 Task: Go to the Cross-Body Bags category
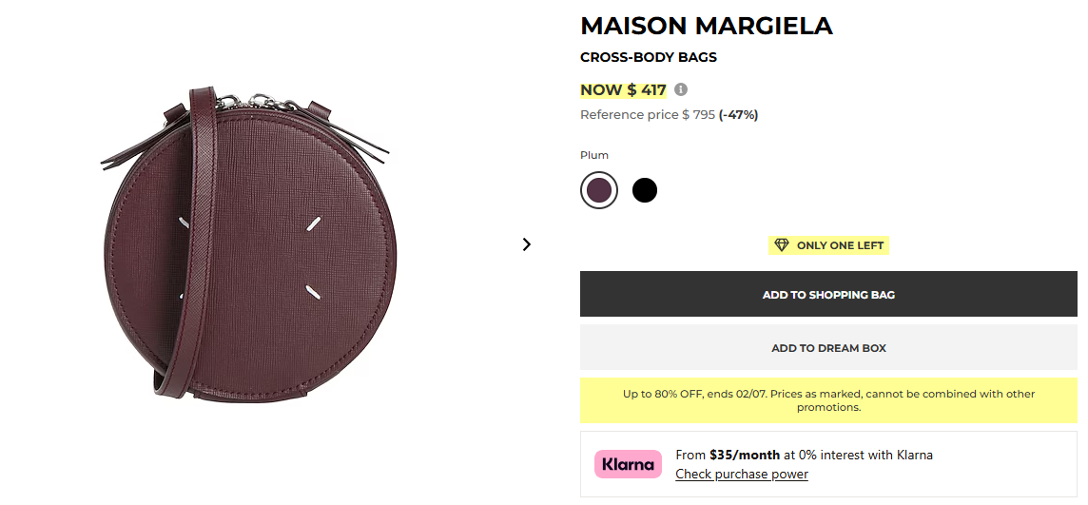649,57
